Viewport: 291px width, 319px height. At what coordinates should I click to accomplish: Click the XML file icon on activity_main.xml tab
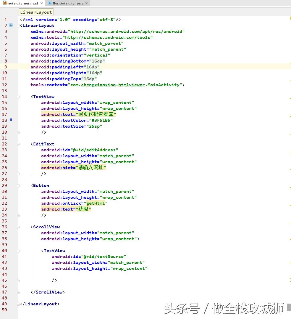5,3
